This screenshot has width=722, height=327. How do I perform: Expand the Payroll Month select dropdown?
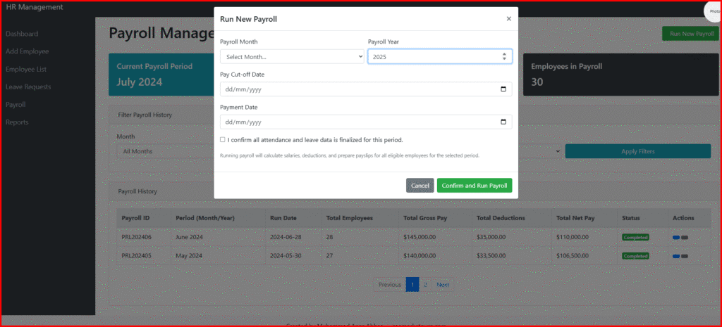pos(292,56)
